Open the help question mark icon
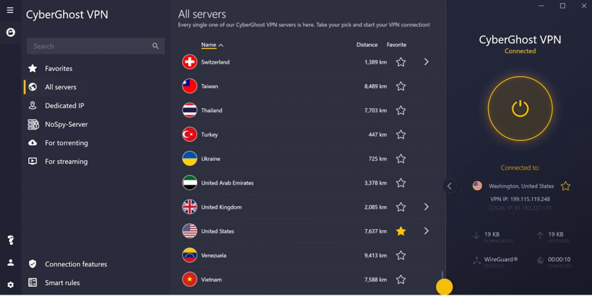 click(11, 240)
